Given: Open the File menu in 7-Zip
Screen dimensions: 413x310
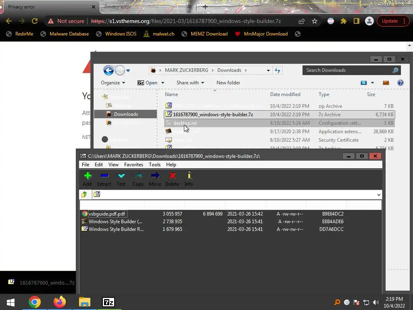Looking at the screenshot, I should [x=86, y=165].
